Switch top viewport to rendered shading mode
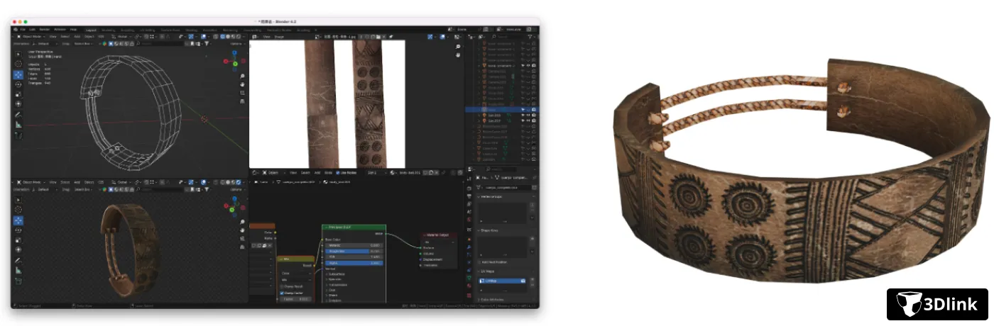This screenshot has width=994, height=326. tap(239, 36)
